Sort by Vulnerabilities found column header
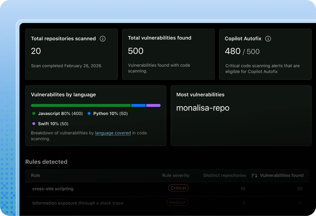 click(282, 175)
